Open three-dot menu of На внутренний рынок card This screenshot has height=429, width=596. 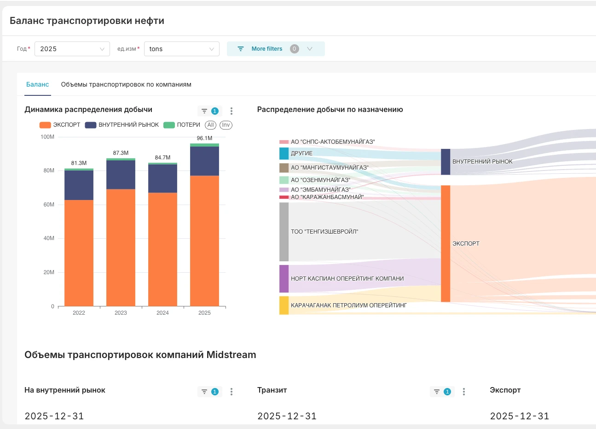click(x=231, y=392)
